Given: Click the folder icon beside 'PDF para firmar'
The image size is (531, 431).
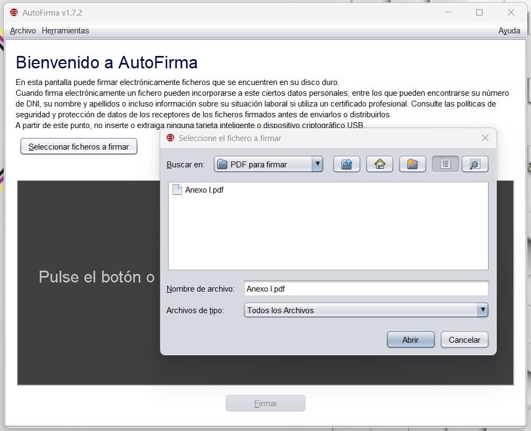Looking at the screenshot, I should pos(223,164).
